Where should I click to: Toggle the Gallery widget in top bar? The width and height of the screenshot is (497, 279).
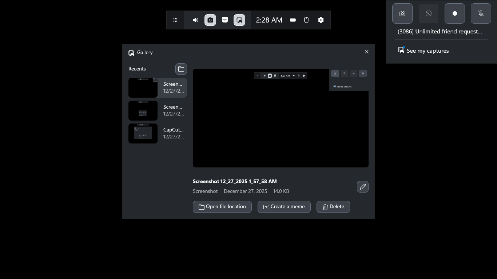(239, 20)
